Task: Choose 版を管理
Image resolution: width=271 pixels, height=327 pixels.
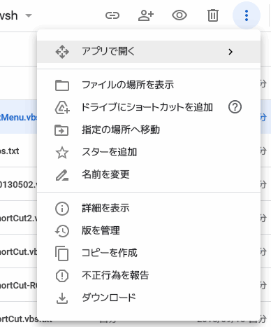Action: [149, 230]
